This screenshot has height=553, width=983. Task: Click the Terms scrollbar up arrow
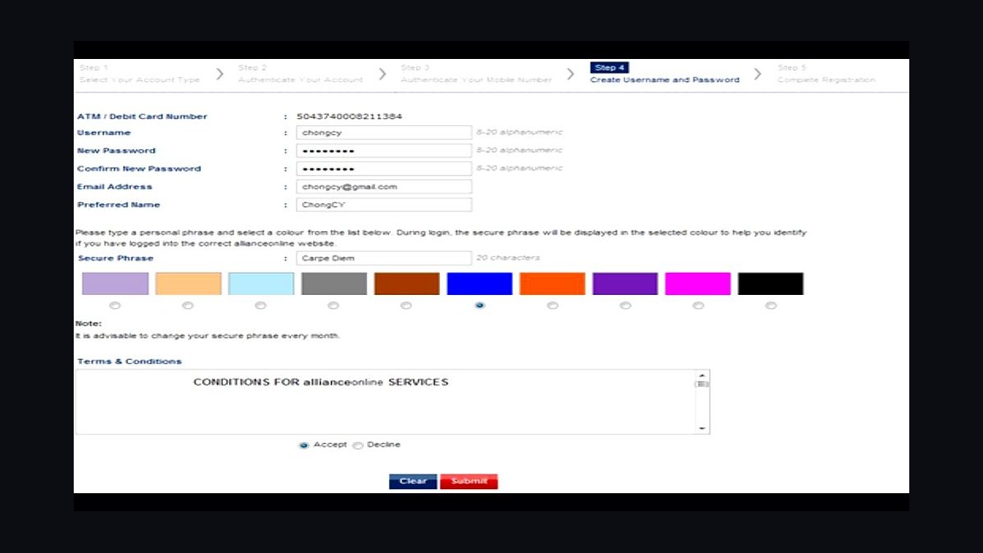(702, 375)
